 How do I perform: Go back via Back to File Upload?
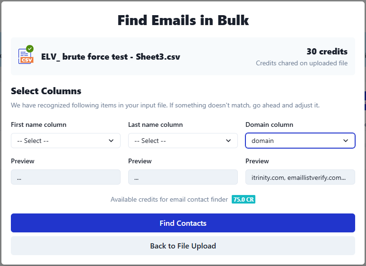(x=183, y=246)
